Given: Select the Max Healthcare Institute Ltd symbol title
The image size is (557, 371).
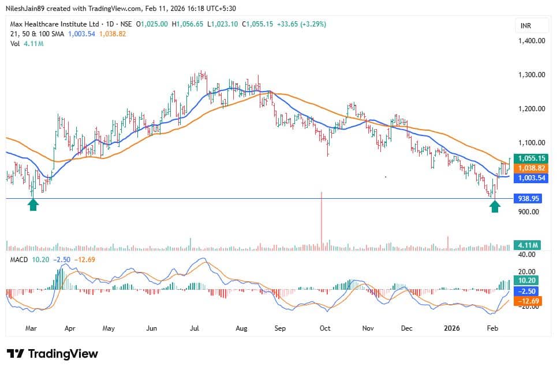Looking at the screenshot, I should coord(54,24).
